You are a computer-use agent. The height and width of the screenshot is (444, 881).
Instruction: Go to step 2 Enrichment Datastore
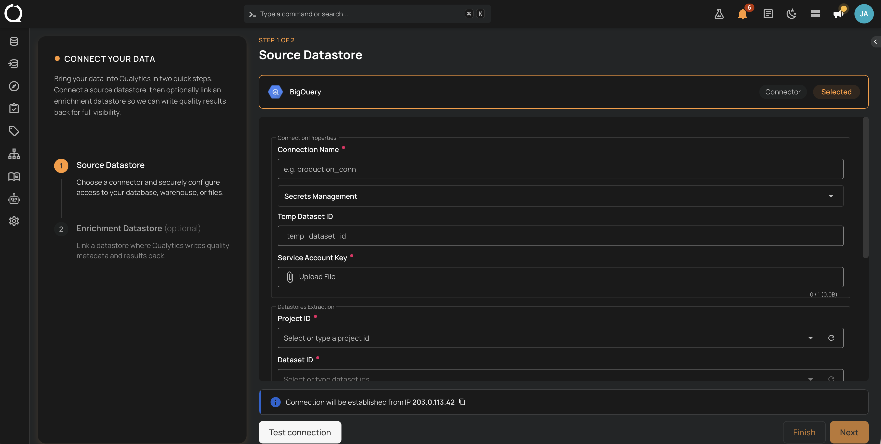(x=138, y=228)
